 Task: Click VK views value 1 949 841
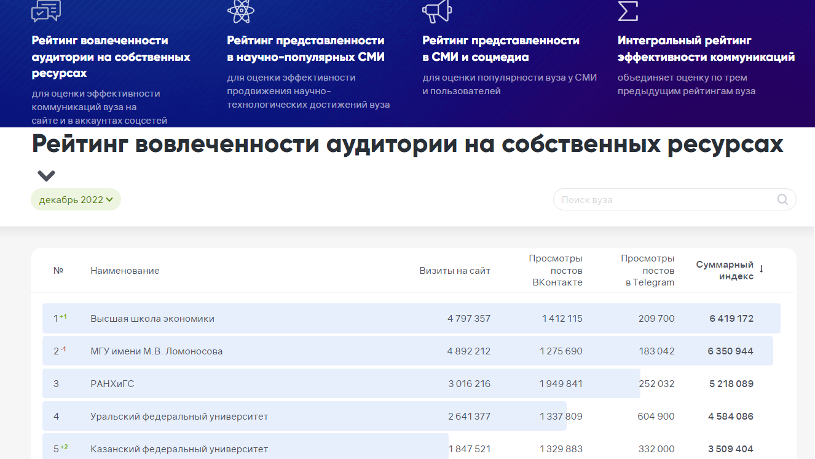click(x=561, y=384)
